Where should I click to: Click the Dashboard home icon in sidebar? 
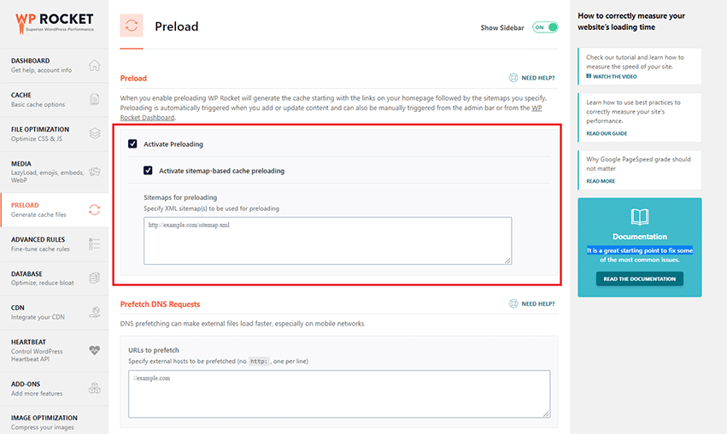(94, 66)
